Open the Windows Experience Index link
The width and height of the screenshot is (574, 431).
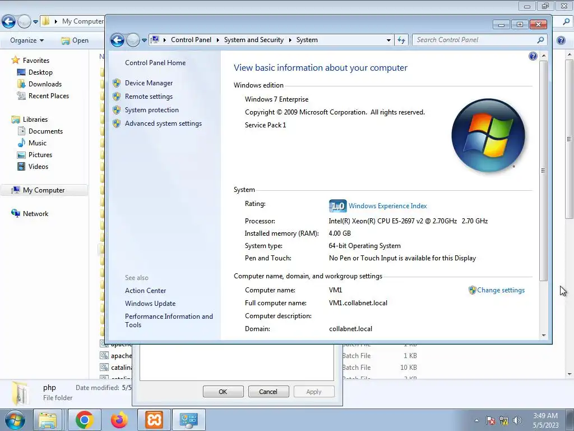388,206
